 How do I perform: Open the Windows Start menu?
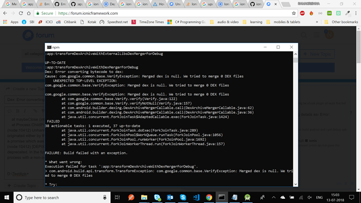[x=7, y=197]
